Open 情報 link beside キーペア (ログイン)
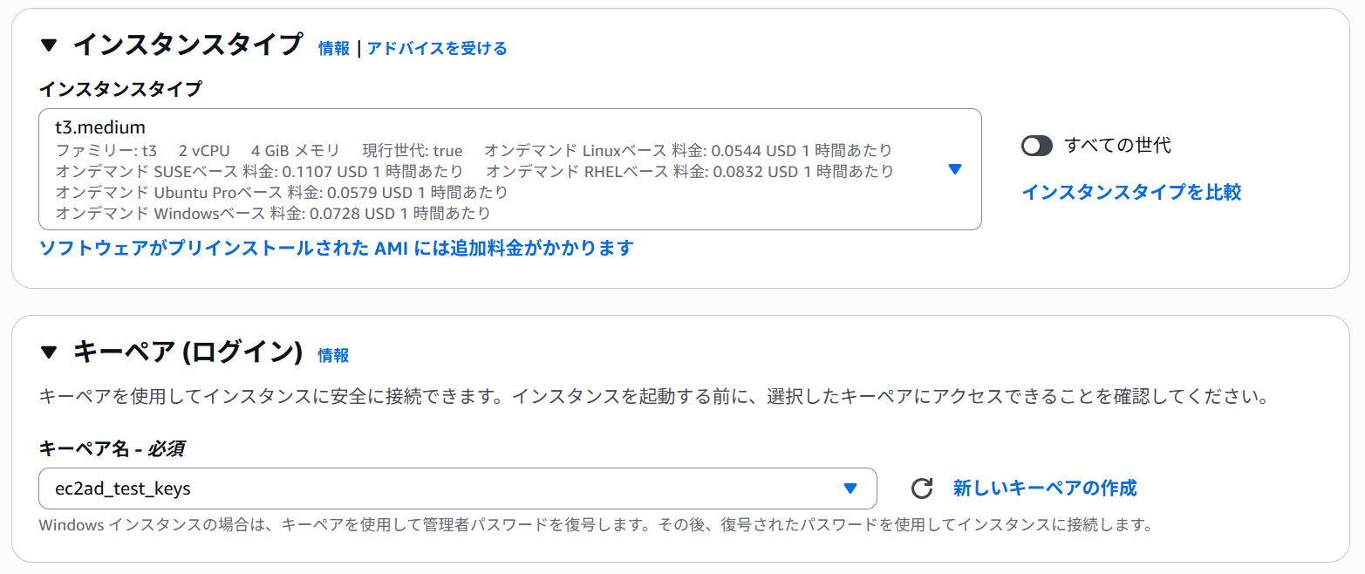 tap(333, 355)
